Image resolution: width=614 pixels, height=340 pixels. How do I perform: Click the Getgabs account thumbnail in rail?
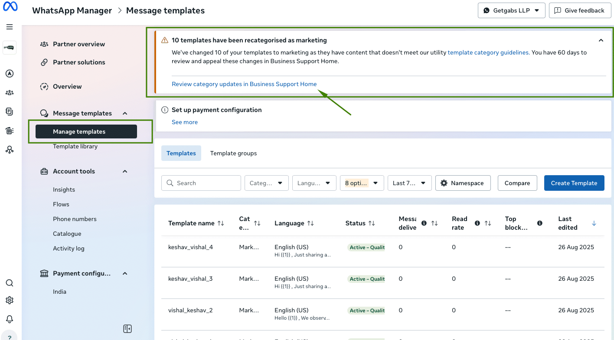(10, 48)
